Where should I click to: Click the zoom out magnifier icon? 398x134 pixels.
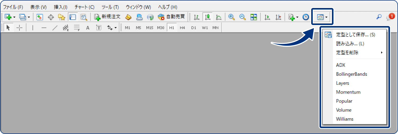243,17
